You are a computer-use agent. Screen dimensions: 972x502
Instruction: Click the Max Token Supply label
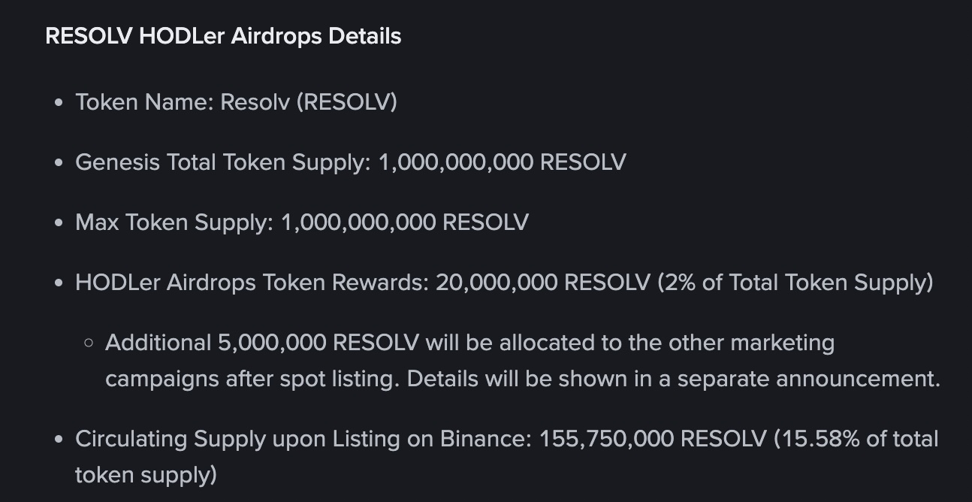coord(174,222)
